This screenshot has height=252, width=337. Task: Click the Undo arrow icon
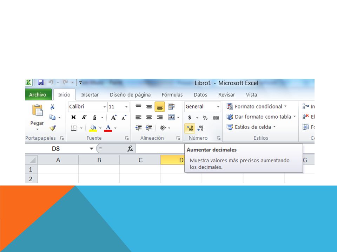click(51, 82)
